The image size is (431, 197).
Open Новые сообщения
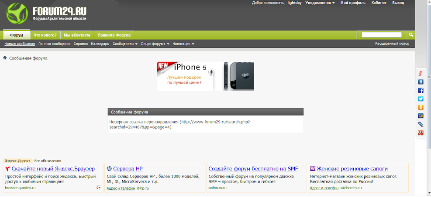click(x=20, y=44)
